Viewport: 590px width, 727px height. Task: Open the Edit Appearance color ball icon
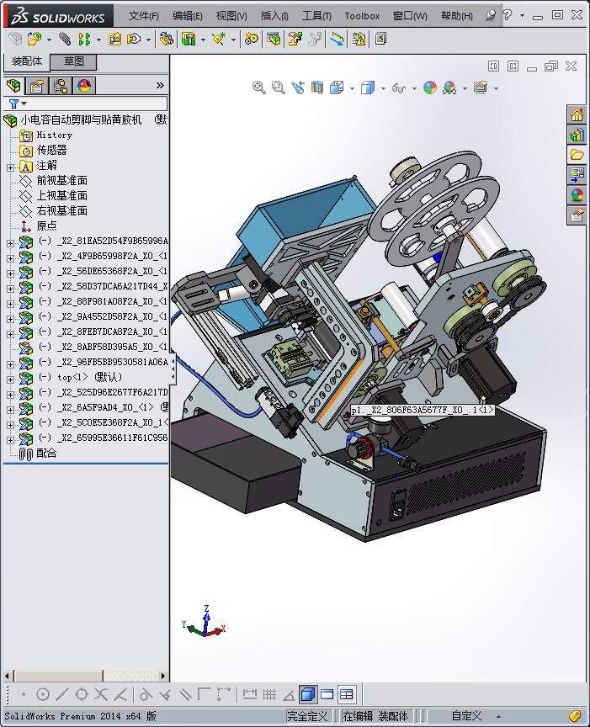(x=430, y=88)
